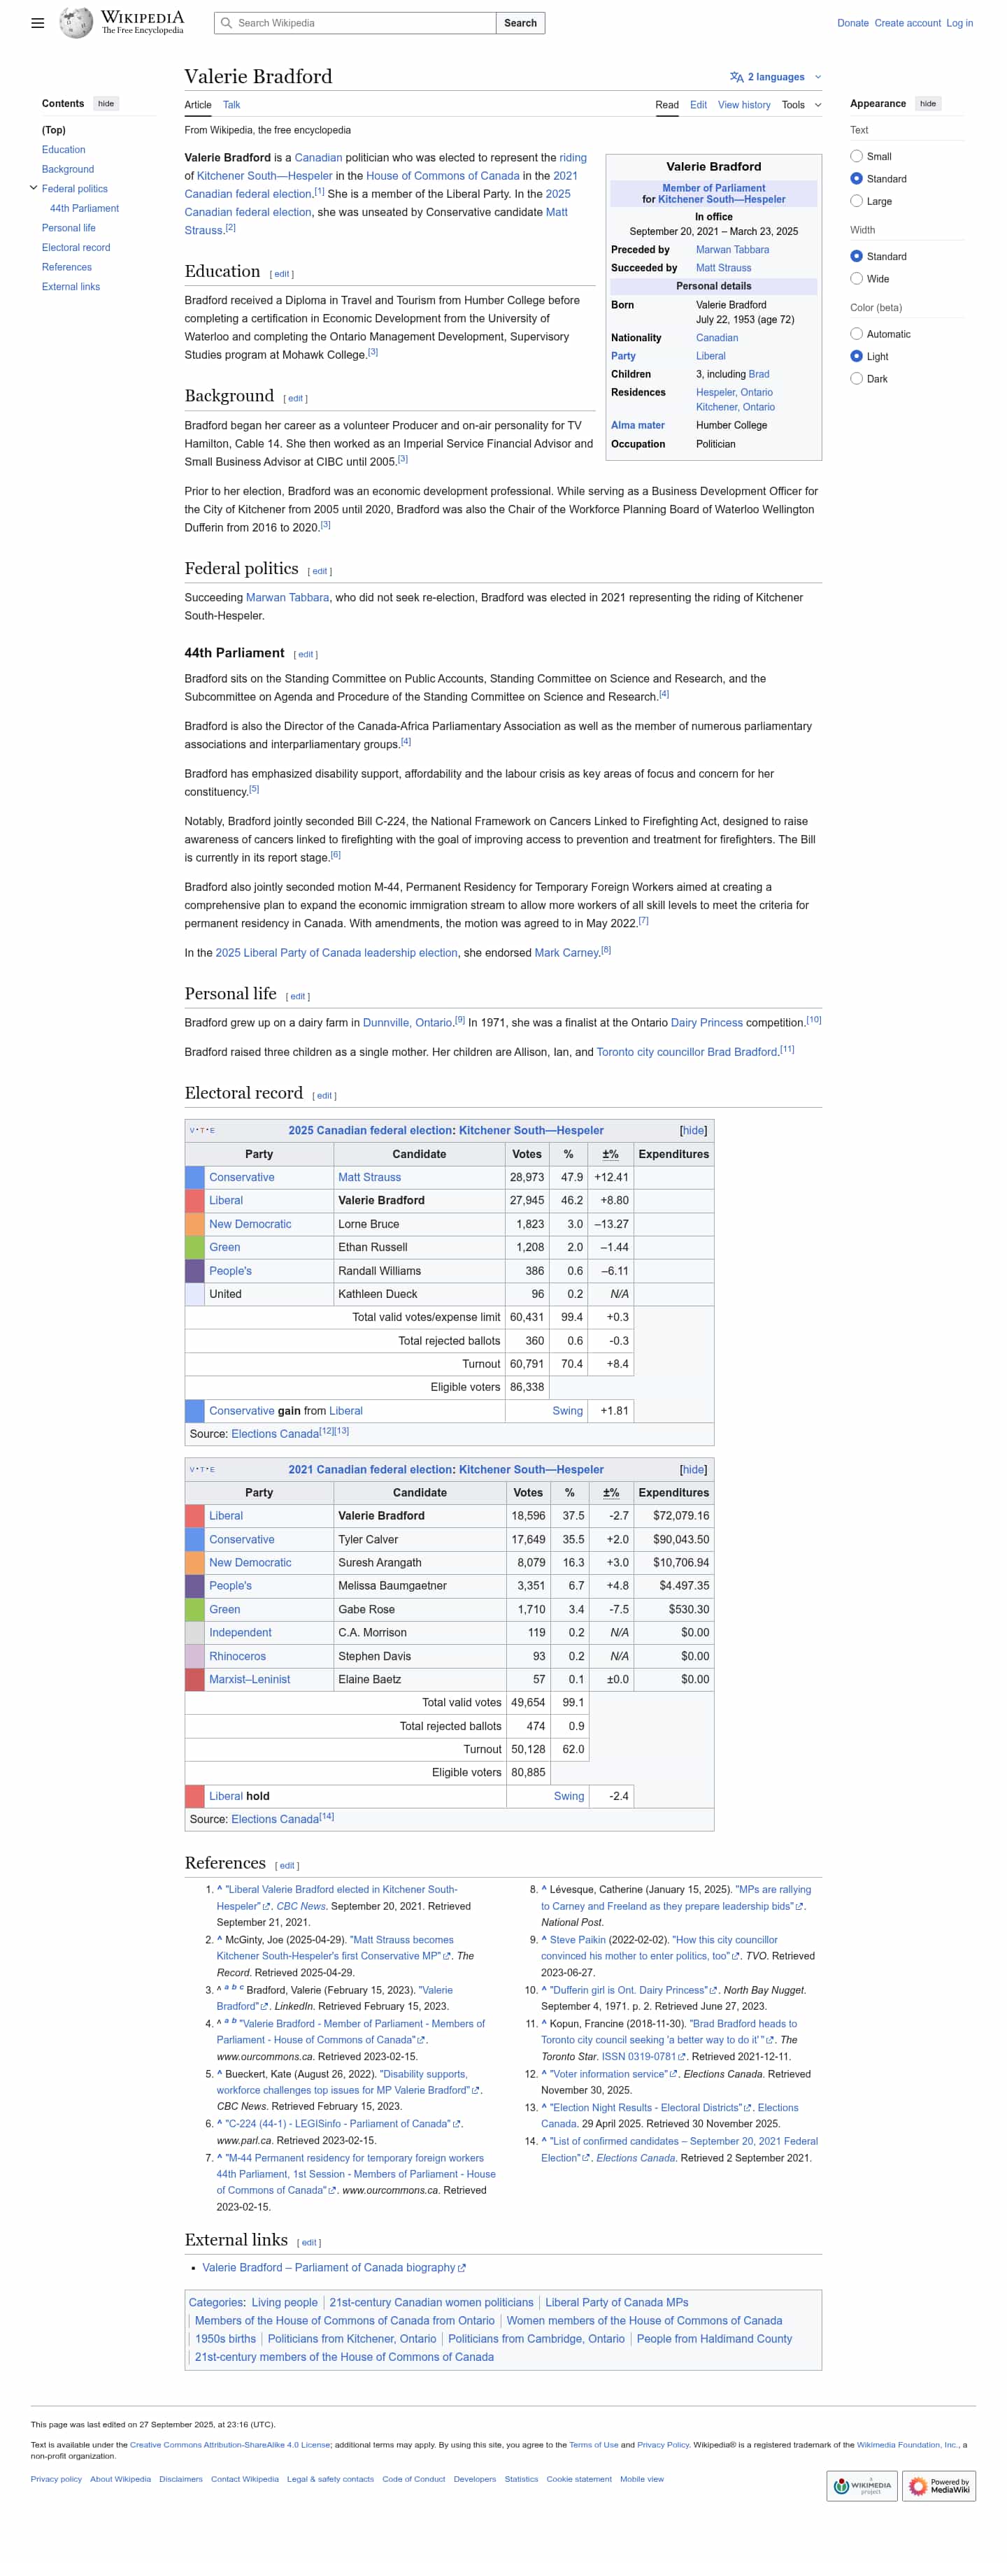The image size is (1007, 2563).
Task: Click the Search button
Action: [x=520, y=23]
